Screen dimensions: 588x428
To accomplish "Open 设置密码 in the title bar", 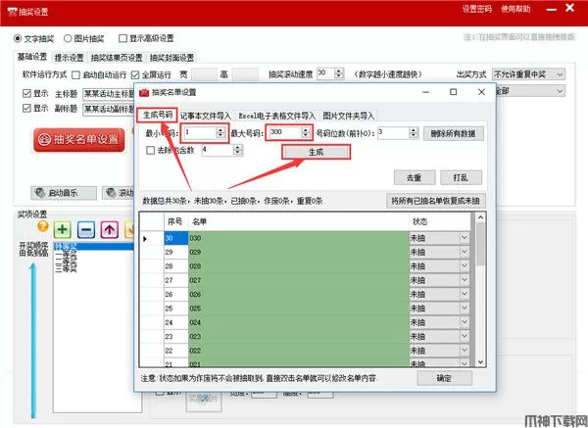I will [477, 9].
